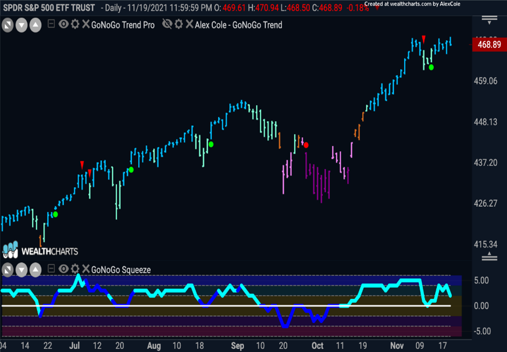Maximize the GoNoGo Squeeze pane
The width and height of the screenshot is (507, 352).
8,269
